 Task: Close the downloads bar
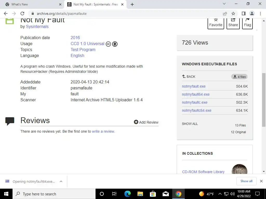pyautogui.click(x=261, y=181)
